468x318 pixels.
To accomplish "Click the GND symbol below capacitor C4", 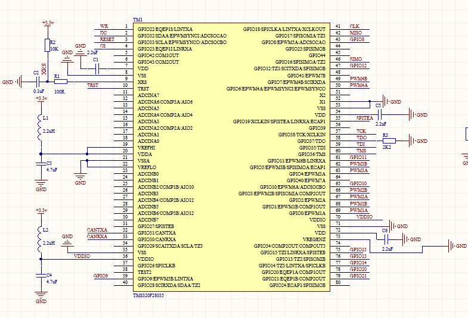I will click(x=41, y=297).
